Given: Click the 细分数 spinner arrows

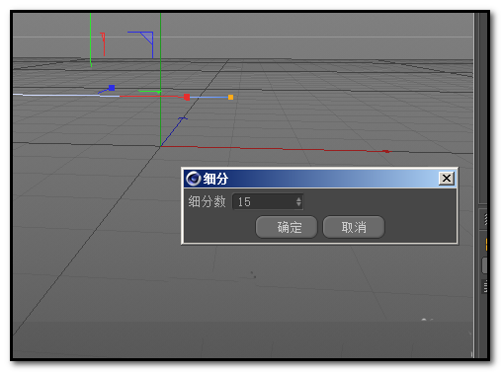Looking at the screenshot, I should [x=298, y=201].
